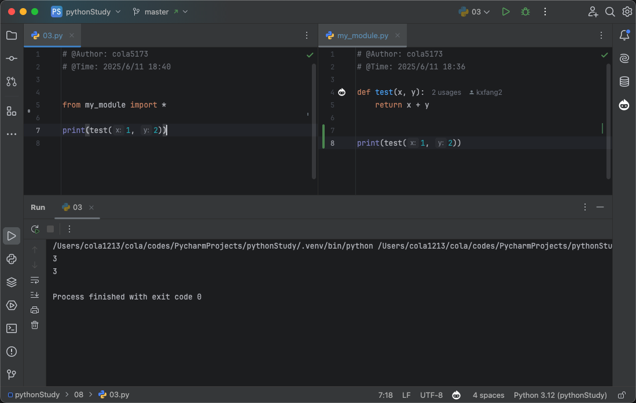Open the Notifications bell
The image size is (636, 403).
click(x=624, y=35)
